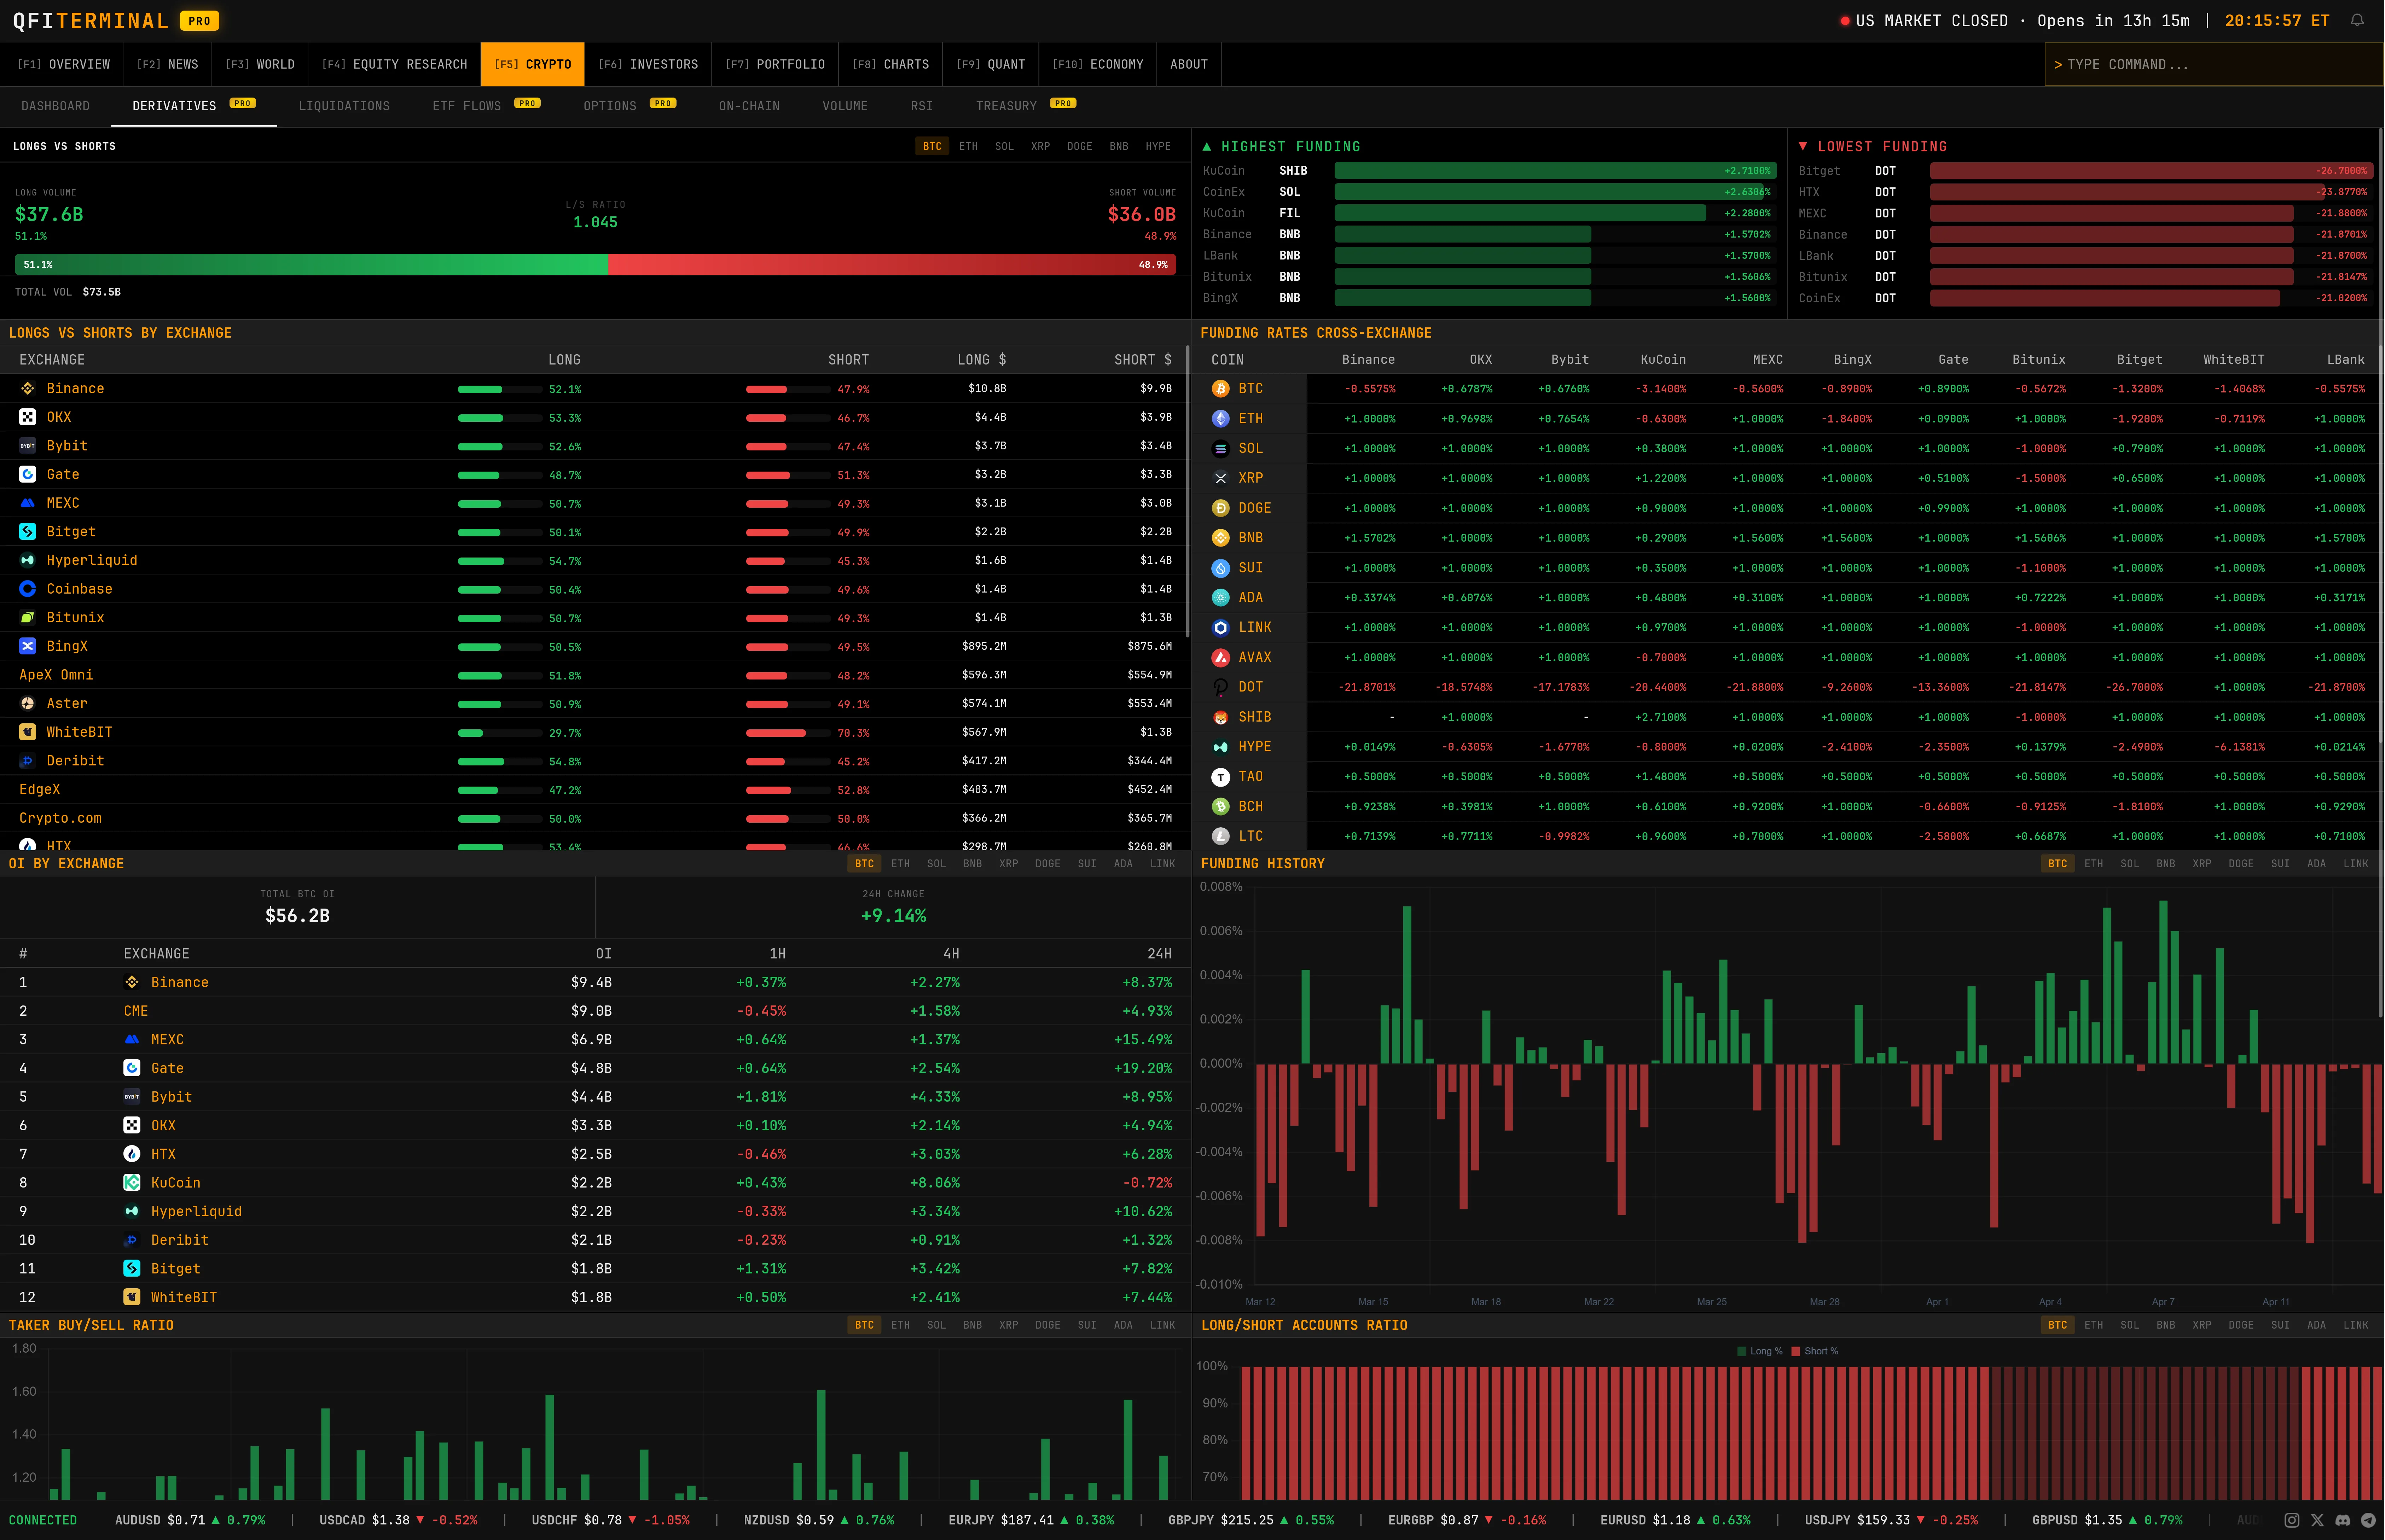
Task: Switch to the [F8] CHARTS tab
Action: tap(890, 64)
